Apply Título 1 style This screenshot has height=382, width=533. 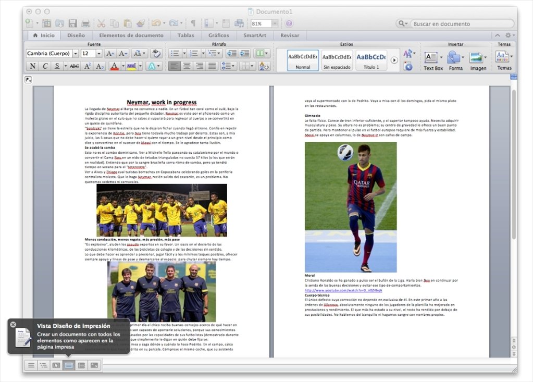pos(371,60)
